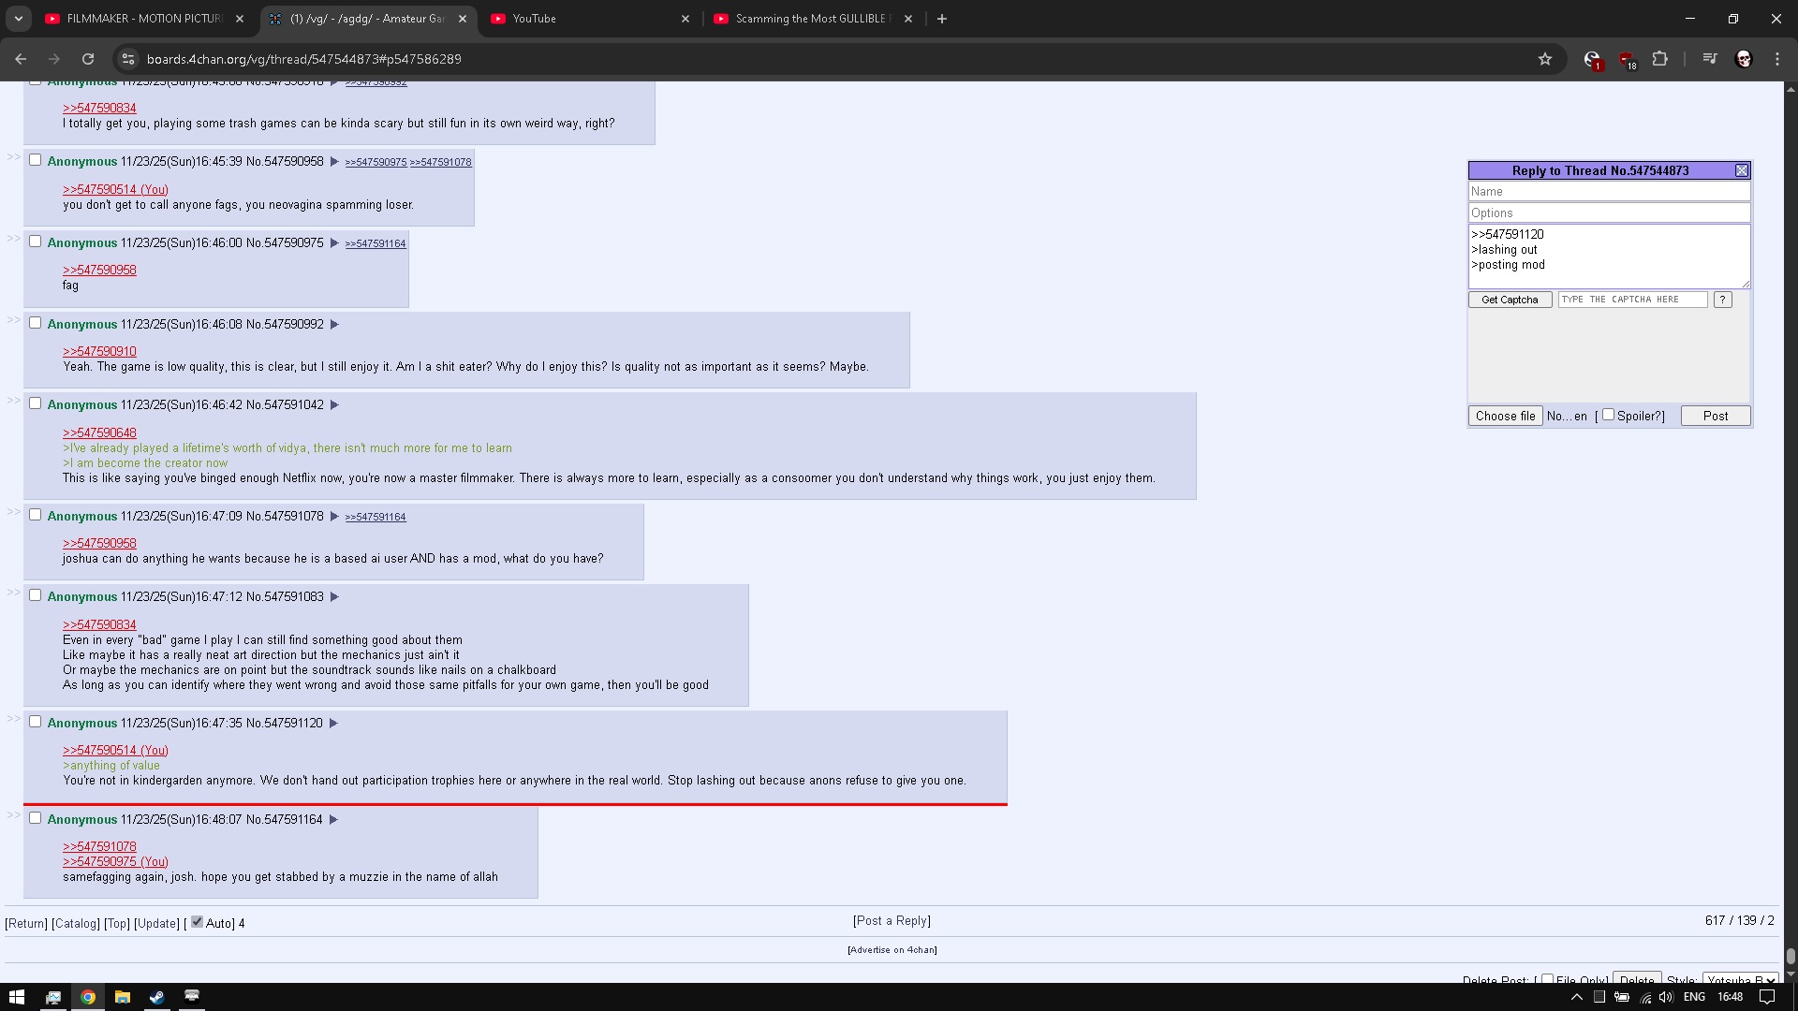Open File Explorer from the taskbar
The height and width of the screenshot is (1011, 1798).
click(x=122, y=997)
